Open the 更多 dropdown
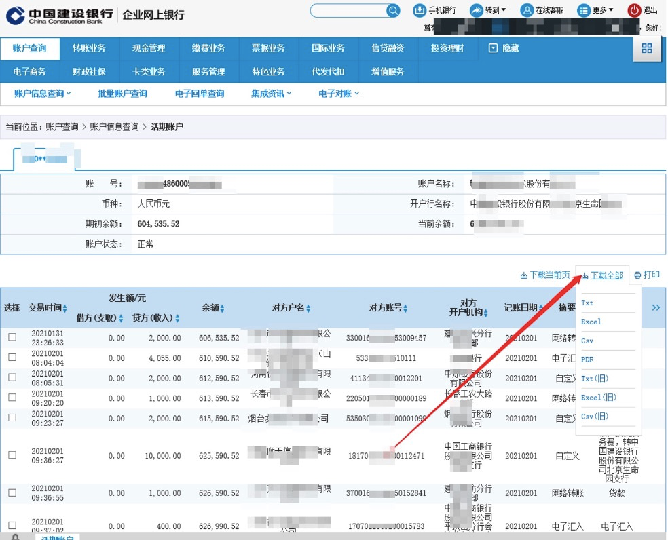The width and height of the screenshot is (668, 540). tap(611, 9)
